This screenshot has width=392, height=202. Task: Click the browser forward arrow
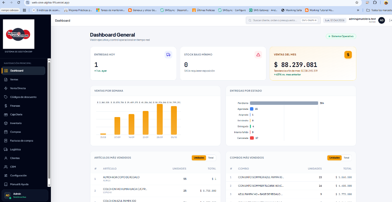pos(11,3)
